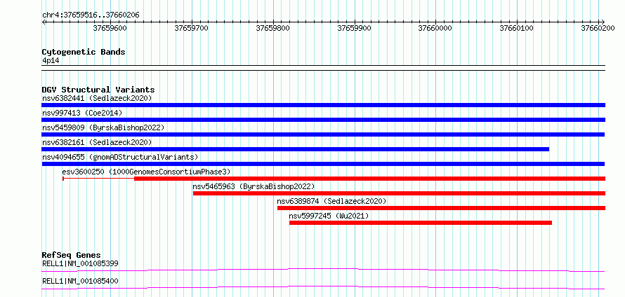Click ruler tick label 37659600
The width and height of the screenshot is (625, 297).
[110, 28]
